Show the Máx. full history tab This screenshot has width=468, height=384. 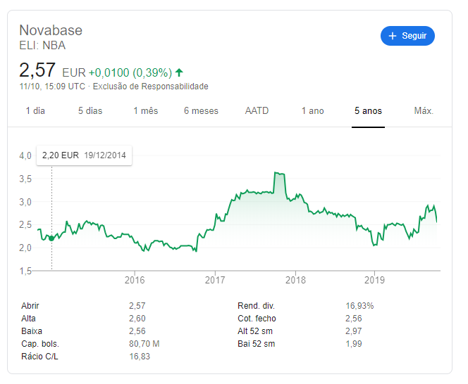point(424,111)
